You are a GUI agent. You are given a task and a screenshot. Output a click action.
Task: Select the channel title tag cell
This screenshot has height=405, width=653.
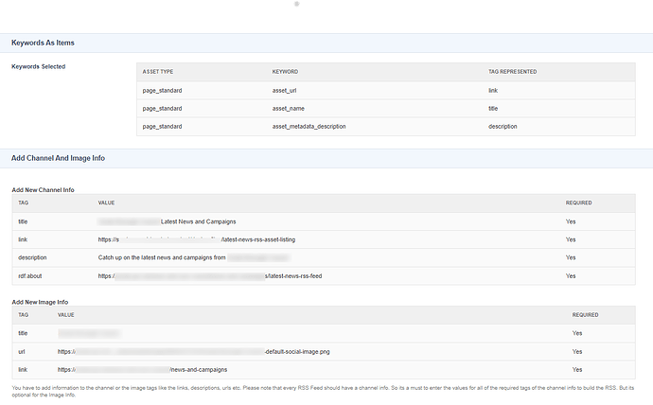[x=23, y=221]
